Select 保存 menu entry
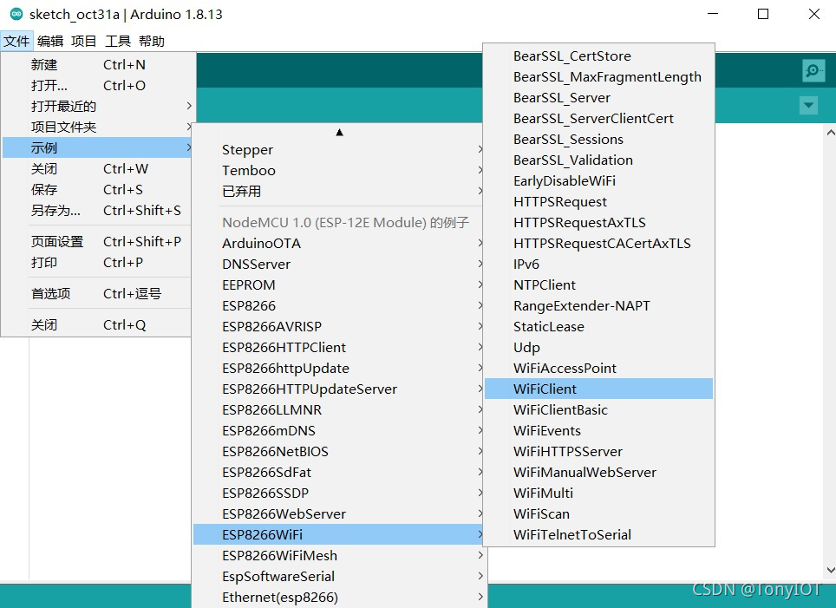The image size is (836, 608). tap(96, 189)
